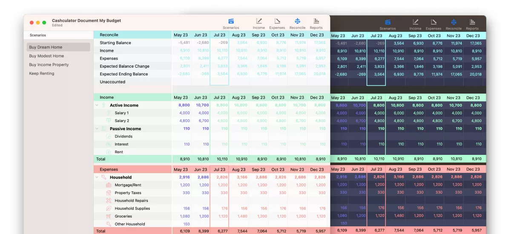The height and width of the screenshot is (234, 511).
Task: Select the Passive Income row label
Action: click(125, 128)
